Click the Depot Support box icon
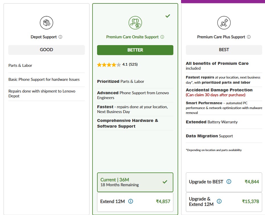Screen dimensions: 265x215 point(46,23)
